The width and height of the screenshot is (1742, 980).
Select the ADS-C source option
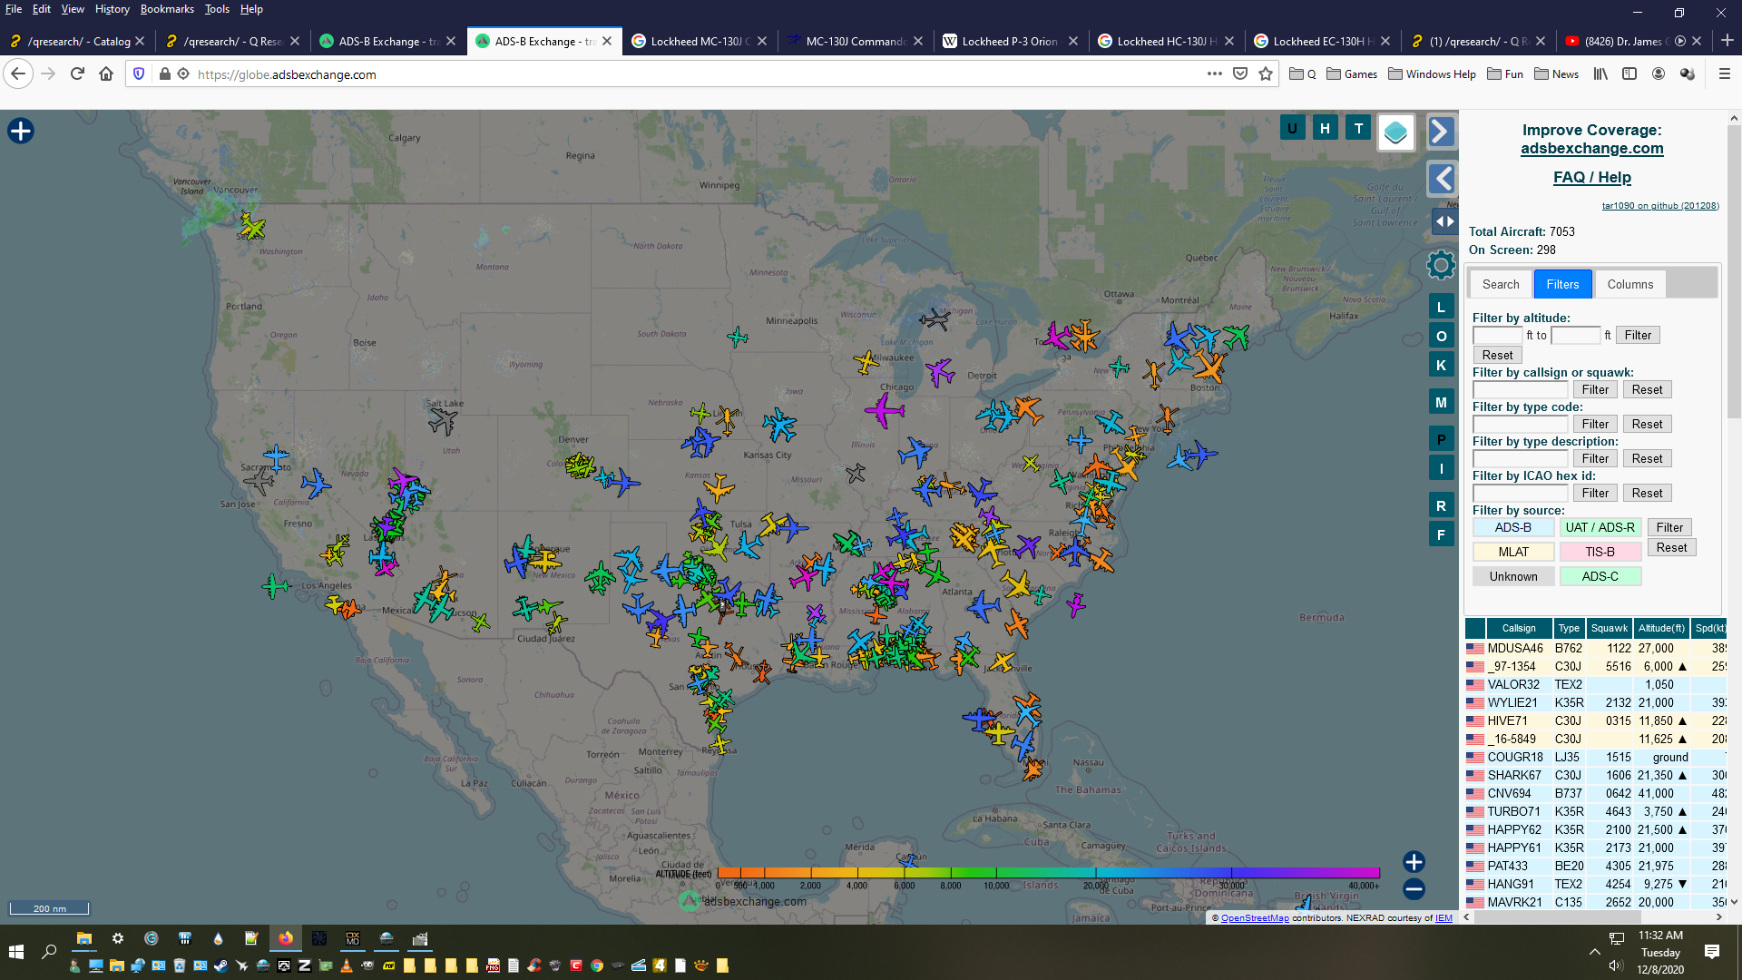tap(1600, 576)
